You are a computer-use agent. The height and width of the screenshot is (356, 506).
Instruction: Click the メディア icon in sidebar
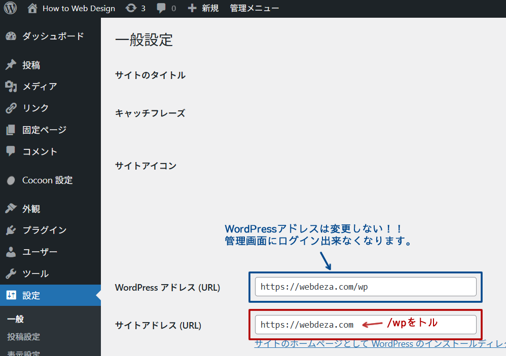[11, 87]
